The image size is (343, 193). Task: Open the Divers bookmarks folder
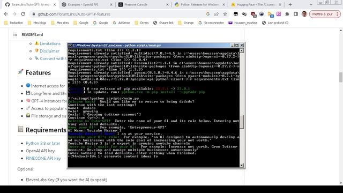(x=141, y=23)
